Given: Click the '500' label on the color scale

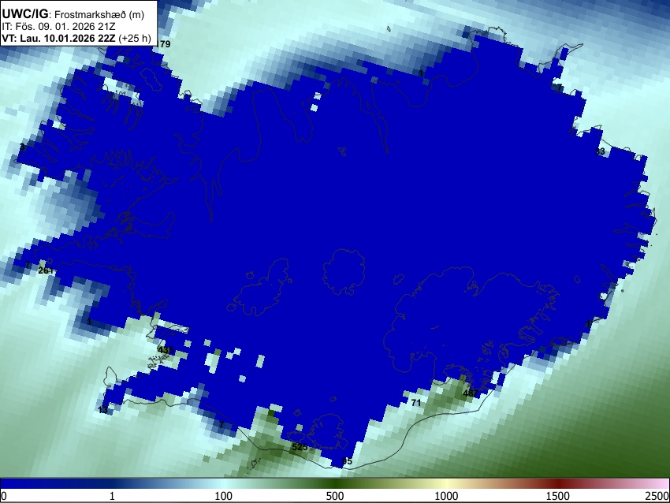Looking at the screenshot, I should [x=335, y=496].
